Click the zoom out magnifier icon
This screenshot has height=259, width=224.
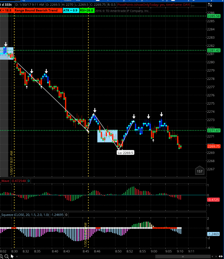pyautogui.click(x=6, y=256)
